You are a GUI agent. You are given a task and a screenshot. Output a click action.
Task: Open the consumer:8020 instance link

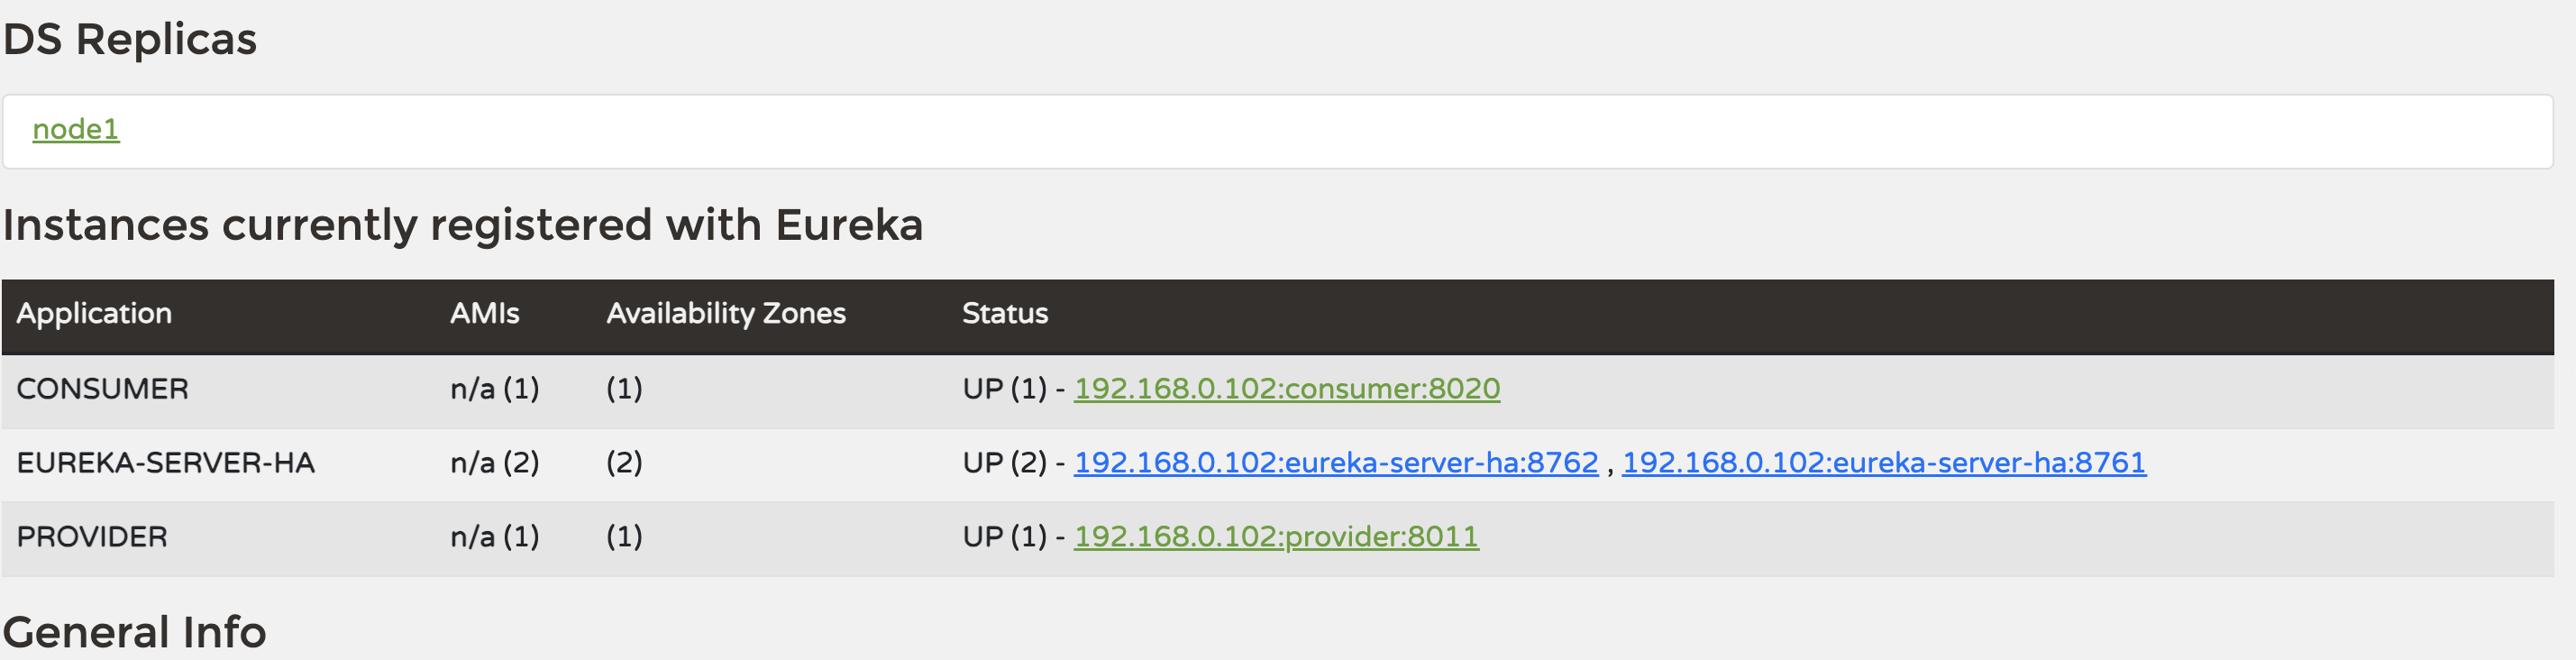coord(1286,389)
